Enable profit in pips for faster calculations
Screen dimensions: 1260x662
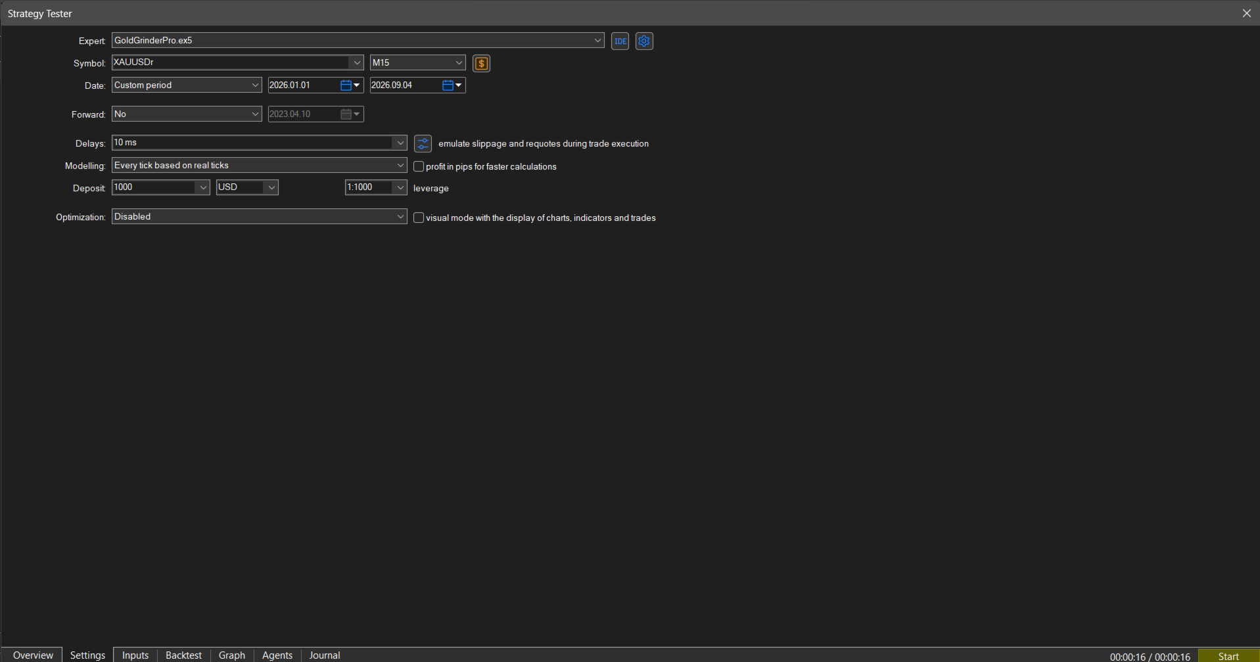pos(419,166)
